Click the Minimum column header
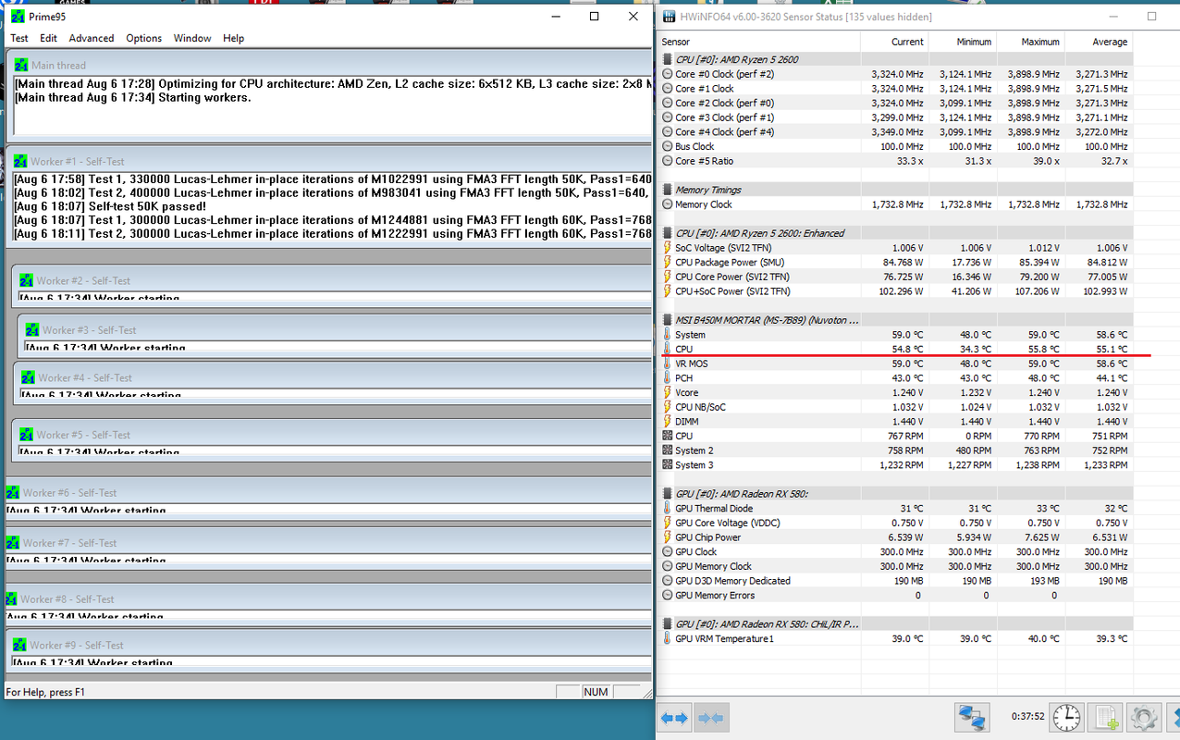Viewport: 1180px width, 740px height. [962, 42]
